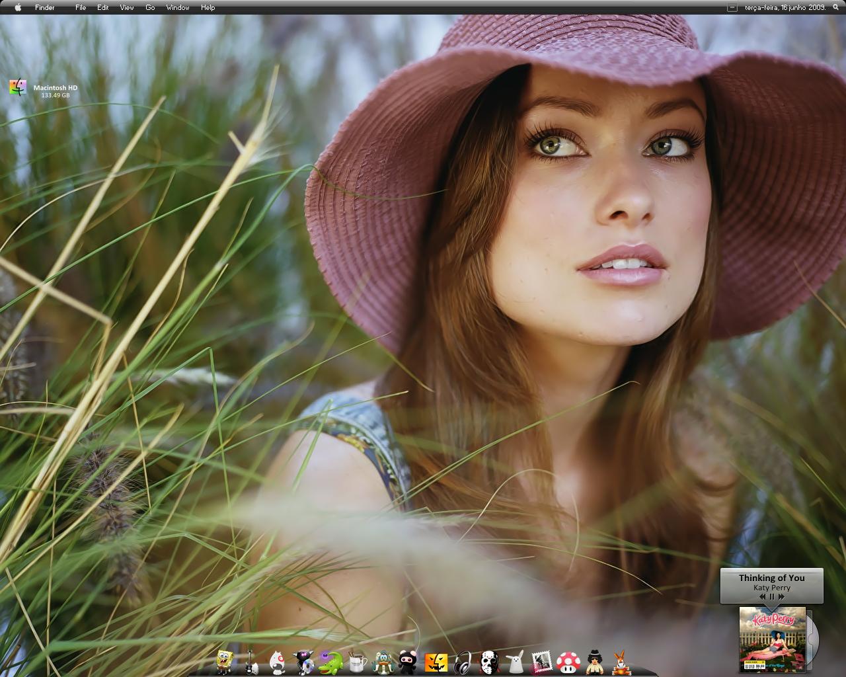Screen dimensions: 846x677
Task: Click the SpongeBob dock icon
Action: point(225,661)
